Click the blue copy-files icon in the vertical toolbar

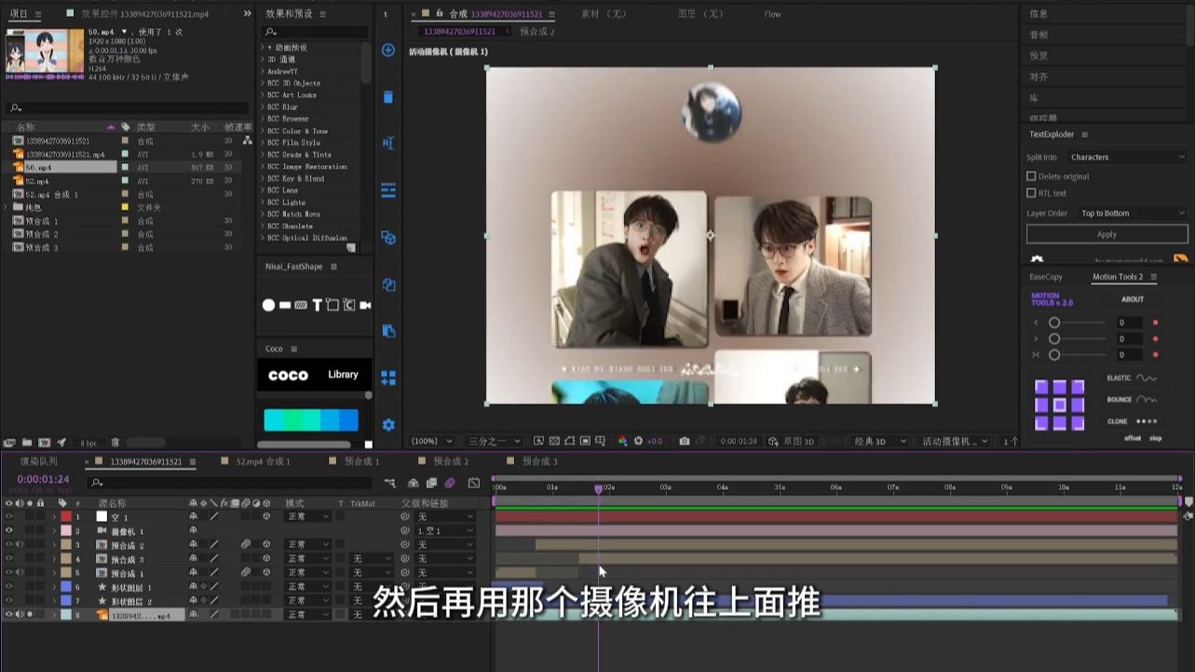point(388,331)
